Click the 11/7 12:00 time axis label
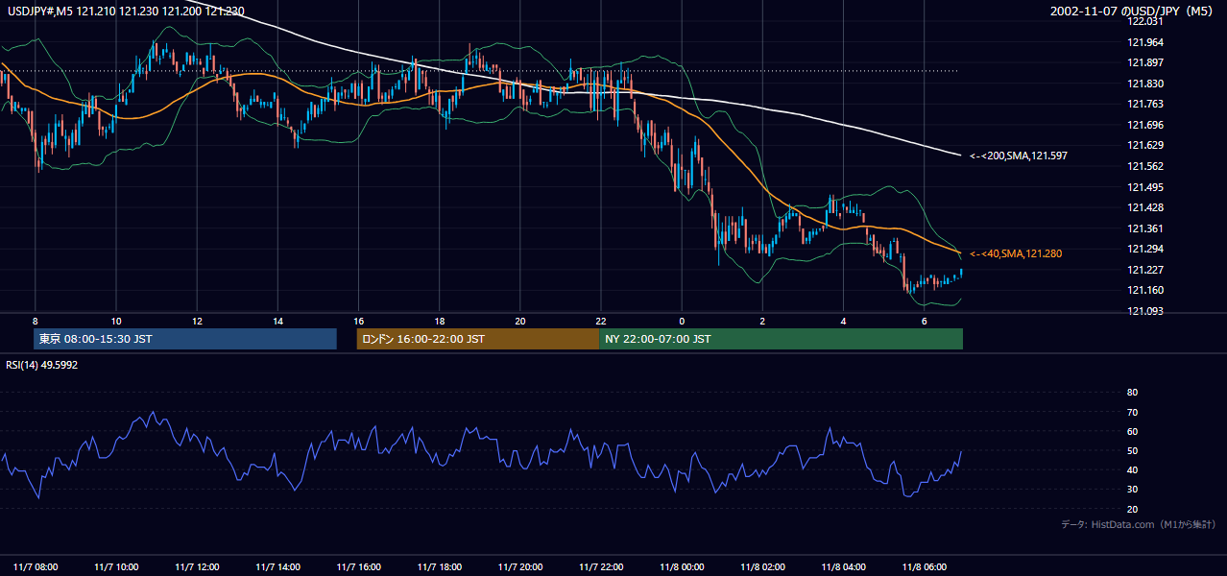 pos(197,566)
